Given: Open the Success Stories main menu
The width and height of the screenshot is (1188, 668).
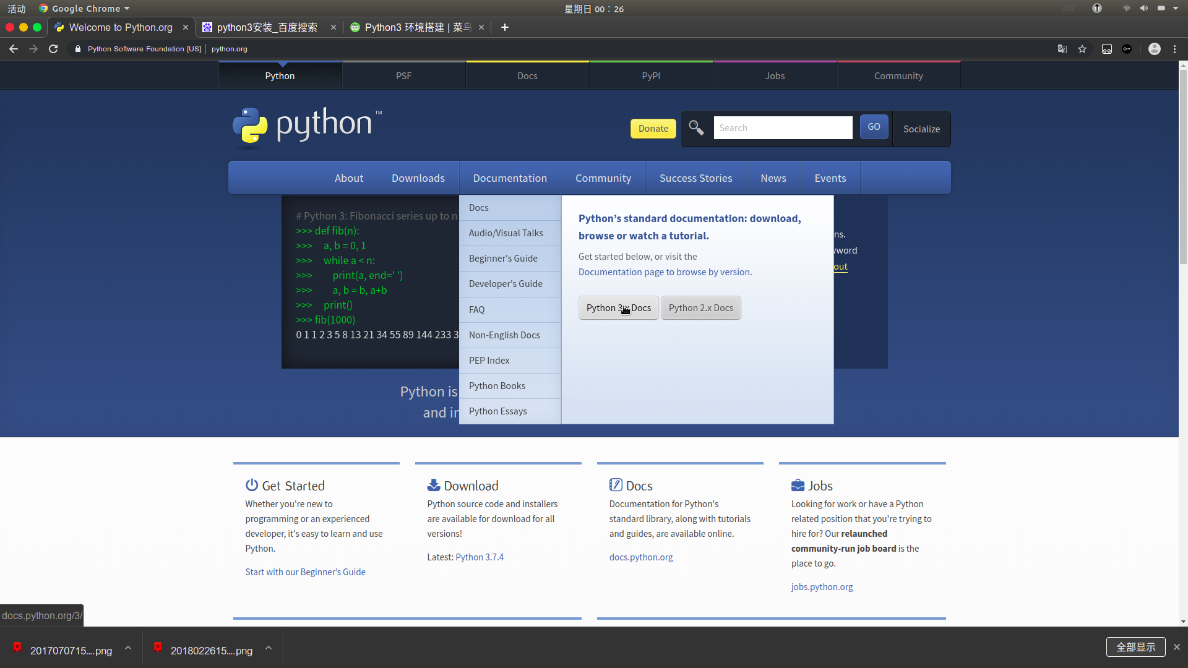Looking at the screenshot, I should 696,178.
